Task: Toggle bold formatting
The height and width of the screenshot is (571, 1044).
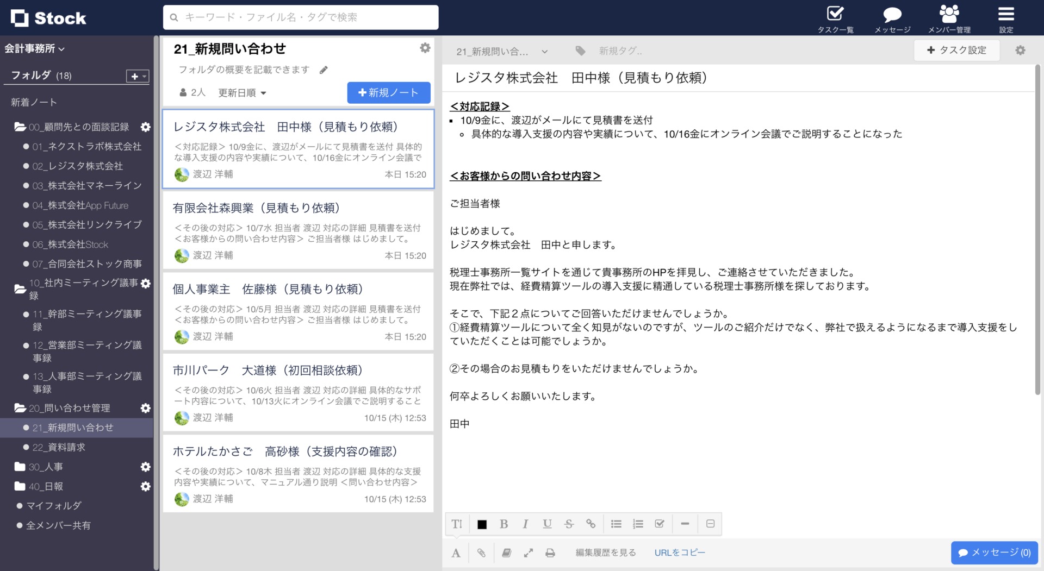Action: (x=504, y=524)
